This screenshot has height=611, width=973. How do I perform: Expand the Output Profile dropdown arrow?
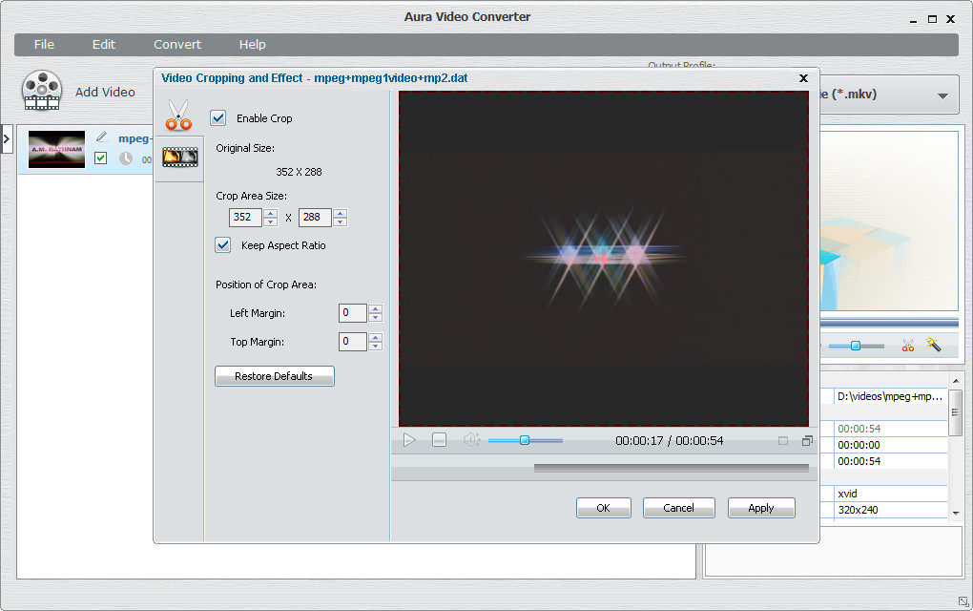[x=942, y=95]
